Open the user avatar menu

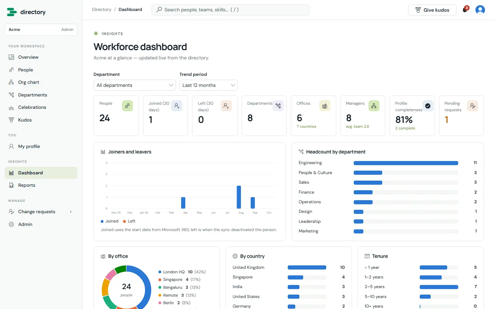point(480,10)
